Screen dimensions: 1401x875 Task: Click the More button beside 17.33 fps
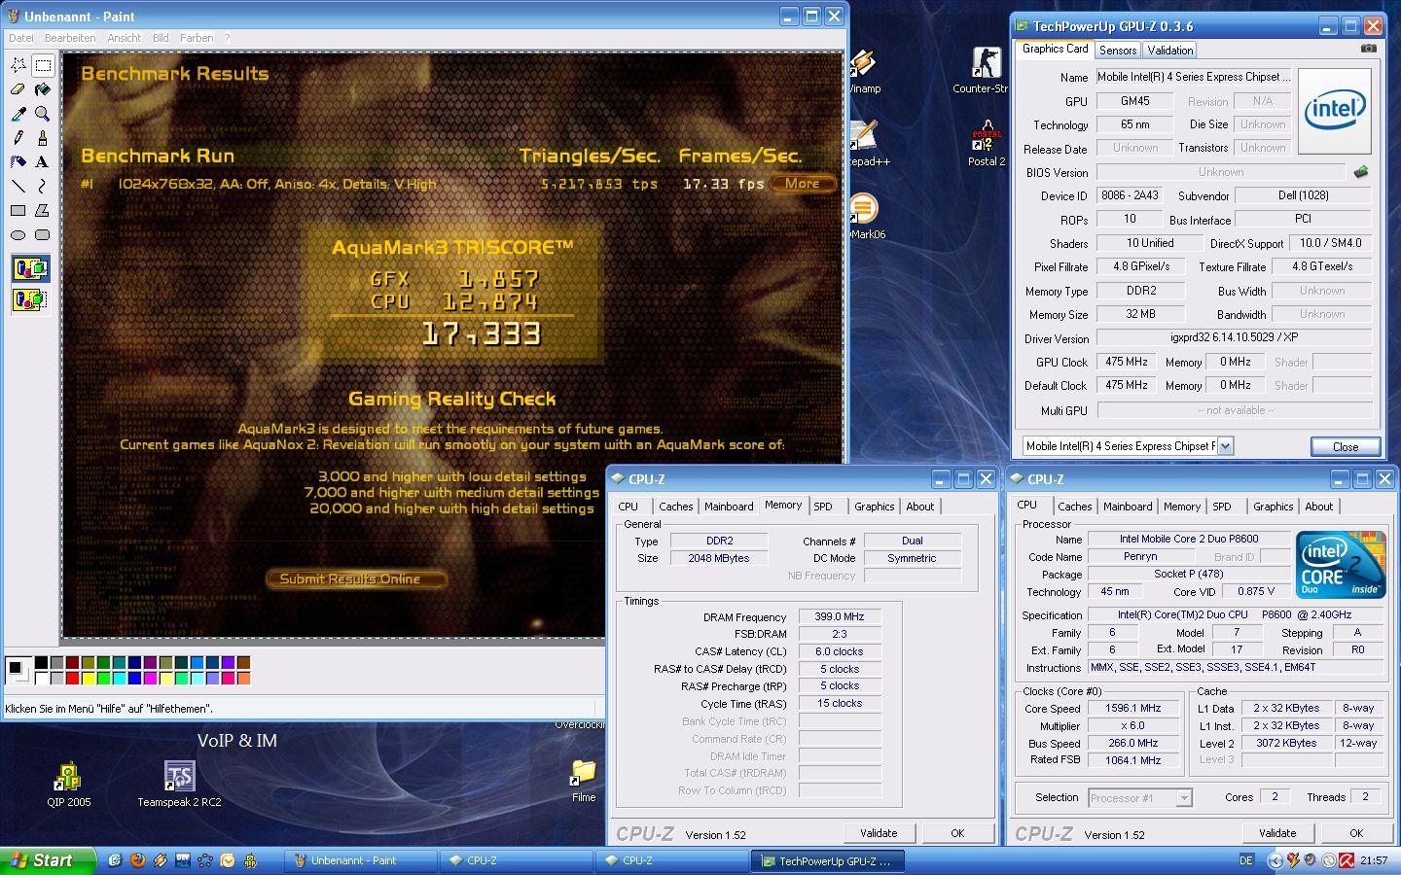point(803,183)
